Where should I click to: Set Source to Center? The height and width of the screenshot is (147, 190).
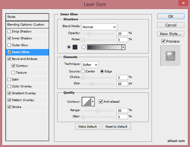(83, 71)
